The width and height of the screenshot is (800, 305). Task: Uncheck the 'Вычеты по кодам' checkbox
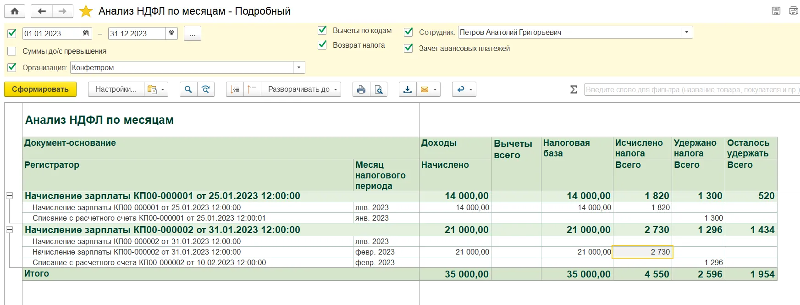tap(322, 30)
